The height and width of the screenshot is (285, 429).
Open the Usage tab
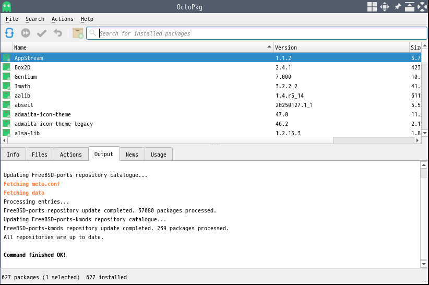[159, 155]
